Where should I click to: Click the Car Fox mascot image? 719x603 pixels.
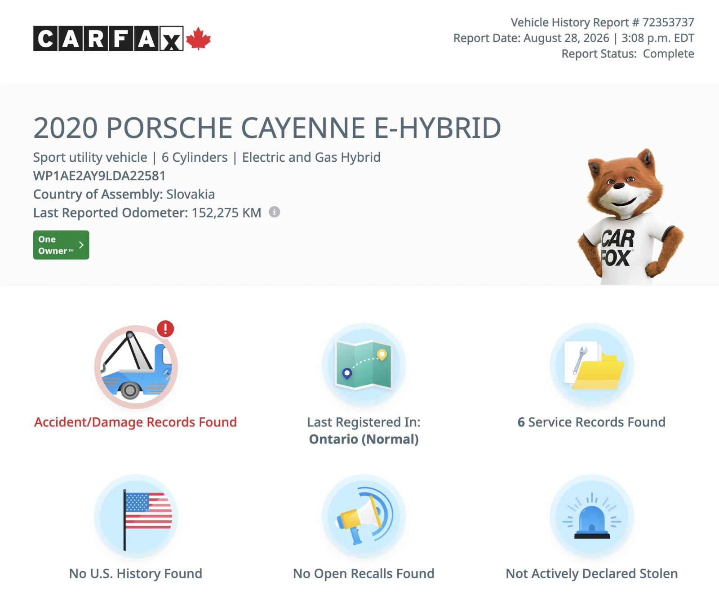click(x=630, y=217)
